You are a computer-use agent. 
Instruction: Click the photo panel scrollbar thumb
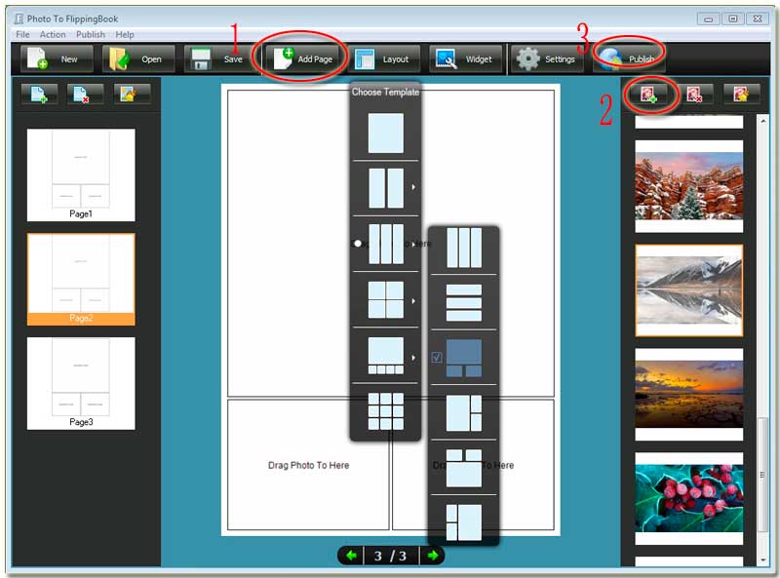(x=763, y=475)
